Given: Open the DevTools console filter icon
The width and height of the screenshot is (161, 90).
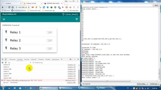Looking at the screenshot, I should tap(6, 62).
